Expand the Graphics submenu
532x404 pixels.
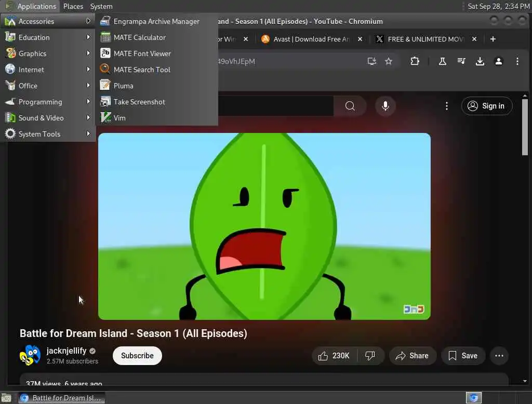[48, 53]
